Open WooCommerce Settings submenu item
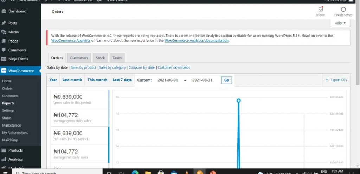Image resolution: width=360 pixels, height=174 pixels. pyautogui.click(x=8, y=110)
